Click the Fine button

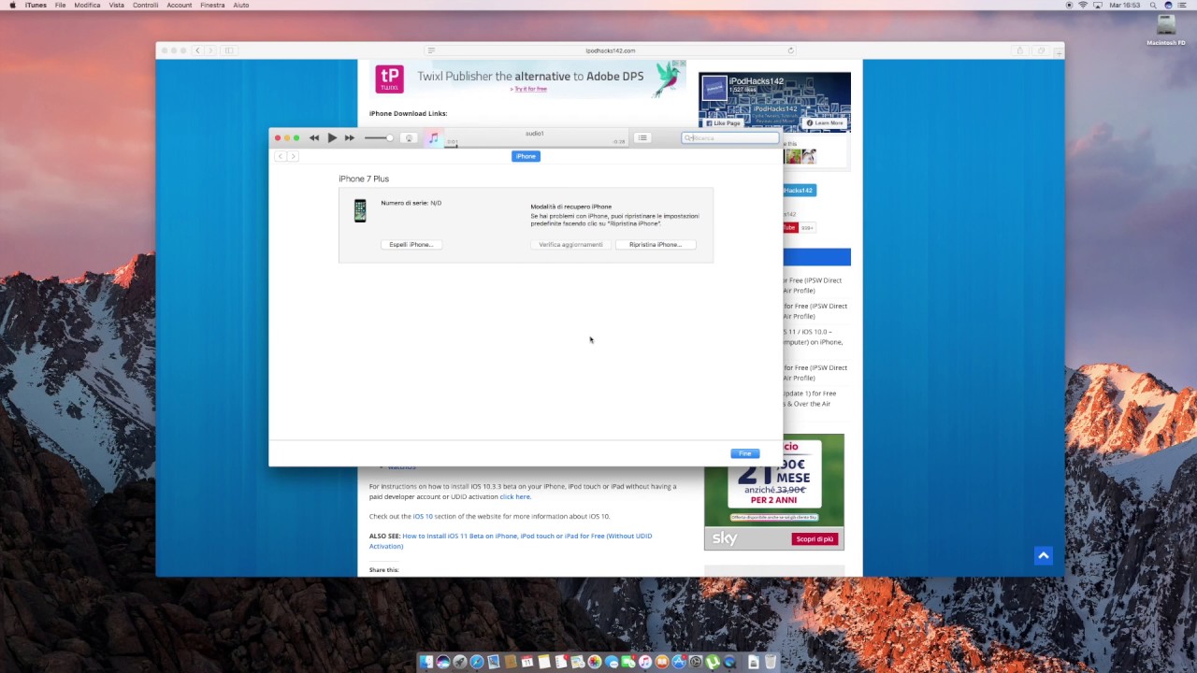click(744, 453)
